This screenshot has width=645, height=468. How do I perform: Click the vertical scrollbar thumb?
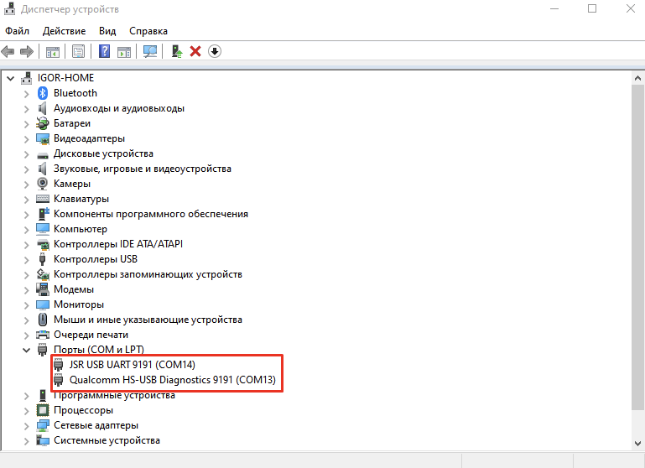(637, 247)
